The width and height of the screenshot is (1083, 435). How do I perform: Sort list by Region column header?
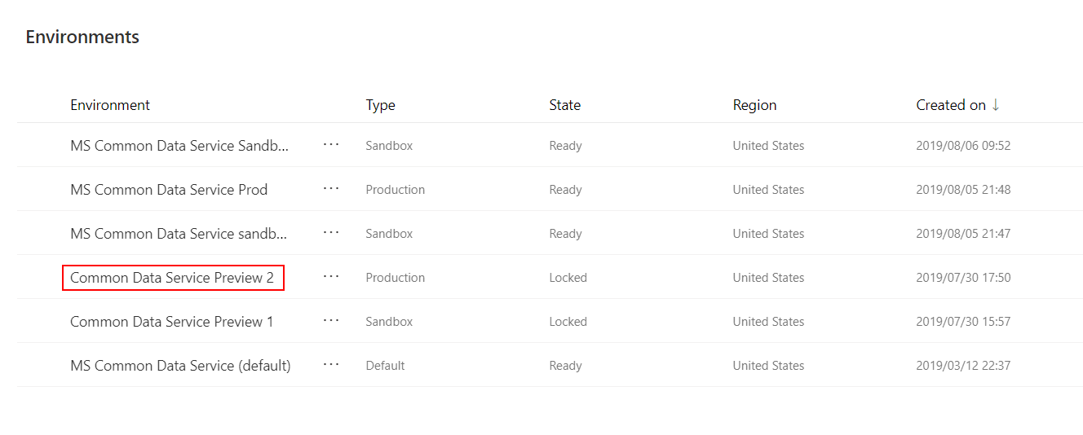pyautogui.click(x=754, y=105)
